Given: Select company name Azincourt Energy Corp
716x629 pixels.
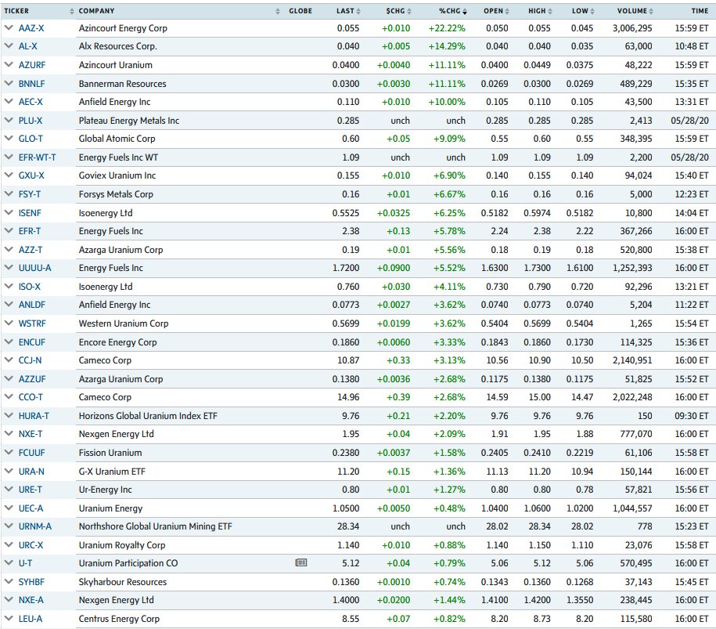Looking at the screenshot, I should coord(123,28).
